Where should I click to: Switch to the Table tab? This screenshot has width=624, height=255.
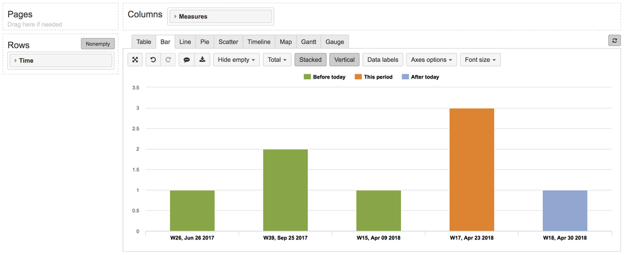pos(144,42)
